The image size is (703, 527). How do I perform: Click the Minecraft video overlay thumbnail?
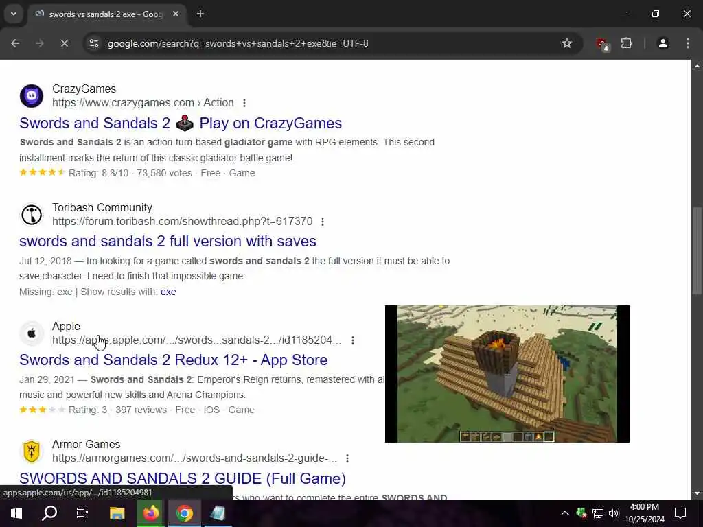pyautogui.click(x=507, y=374)
